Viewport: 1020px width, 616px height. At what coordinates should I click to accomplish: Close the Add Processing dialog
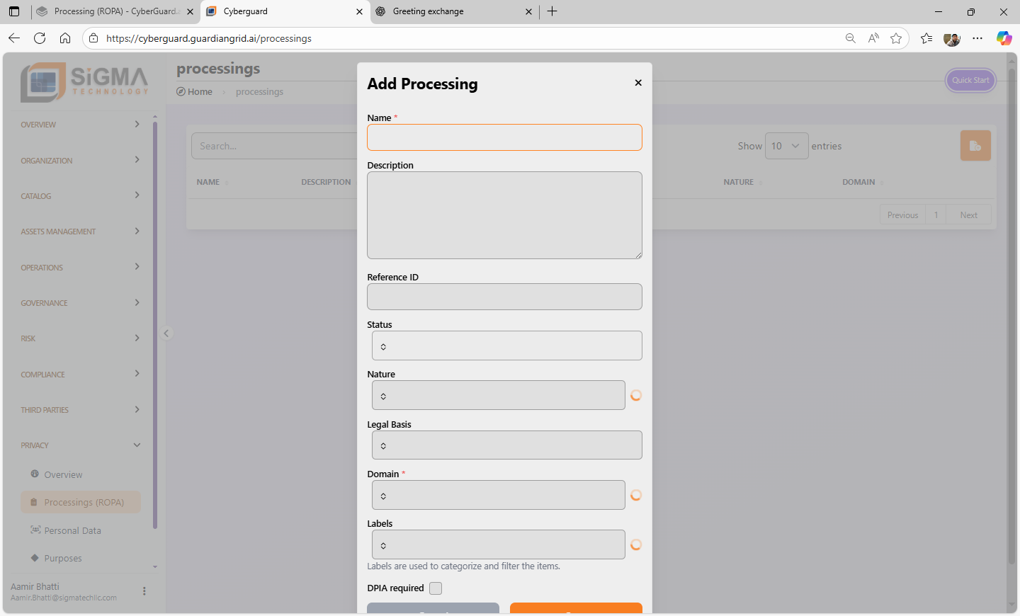[638, 83]
